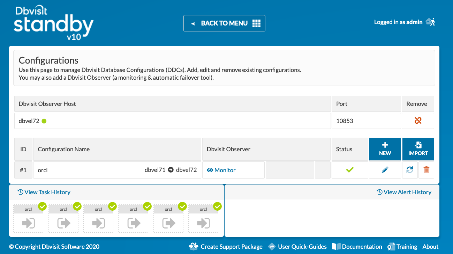Click the observer port value 10853

(345, 121)
